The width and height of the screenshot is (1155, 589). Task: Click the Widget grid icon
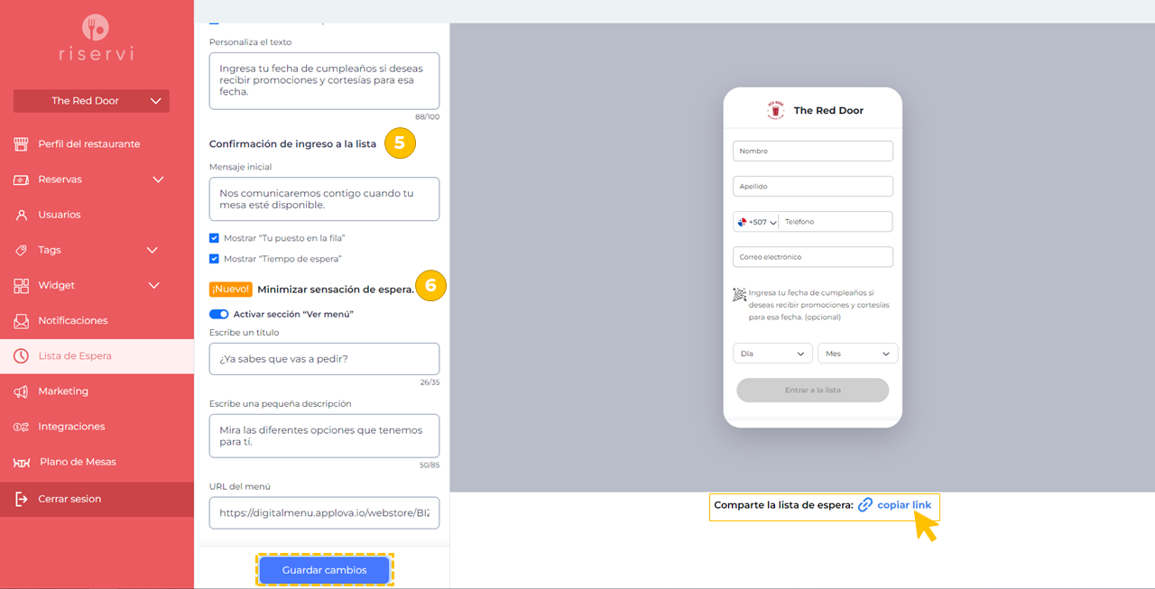pyautogui.click(x=21, y=285)
